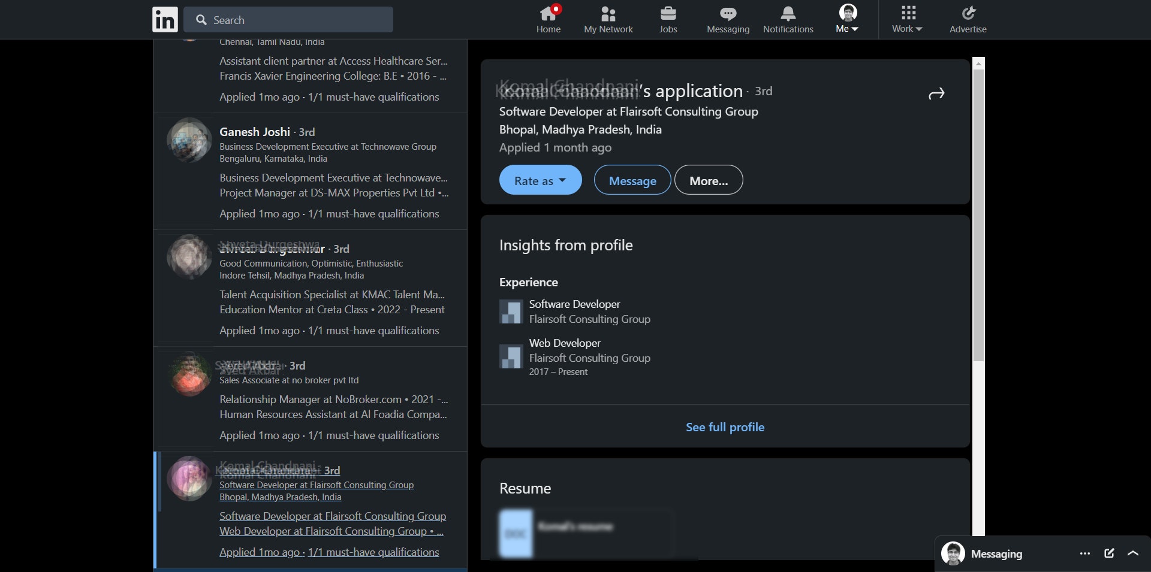The height and width of the screenshot is (572, 1151).
Task: Click the Resume section heading
Action: 525,488
